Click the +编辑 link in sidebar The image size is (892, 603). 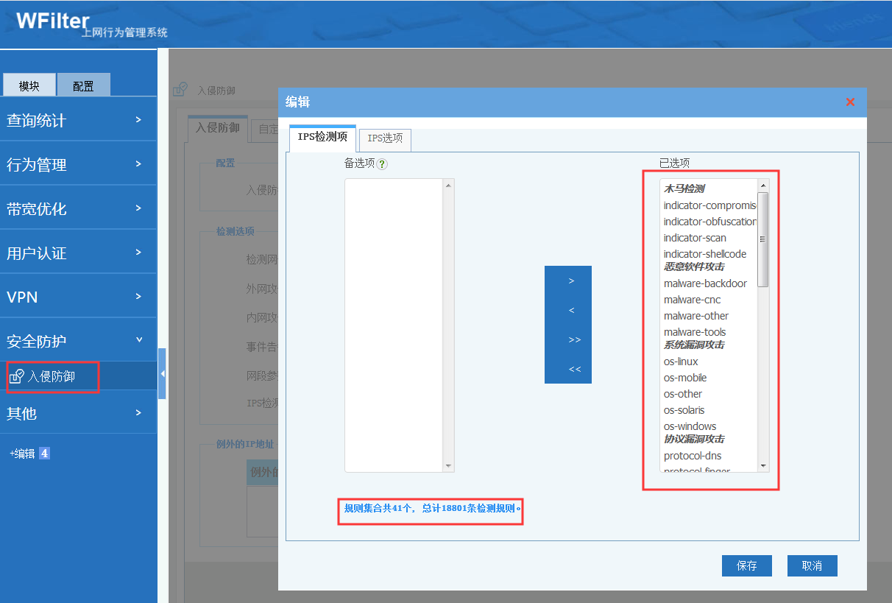tap(22, 454)
